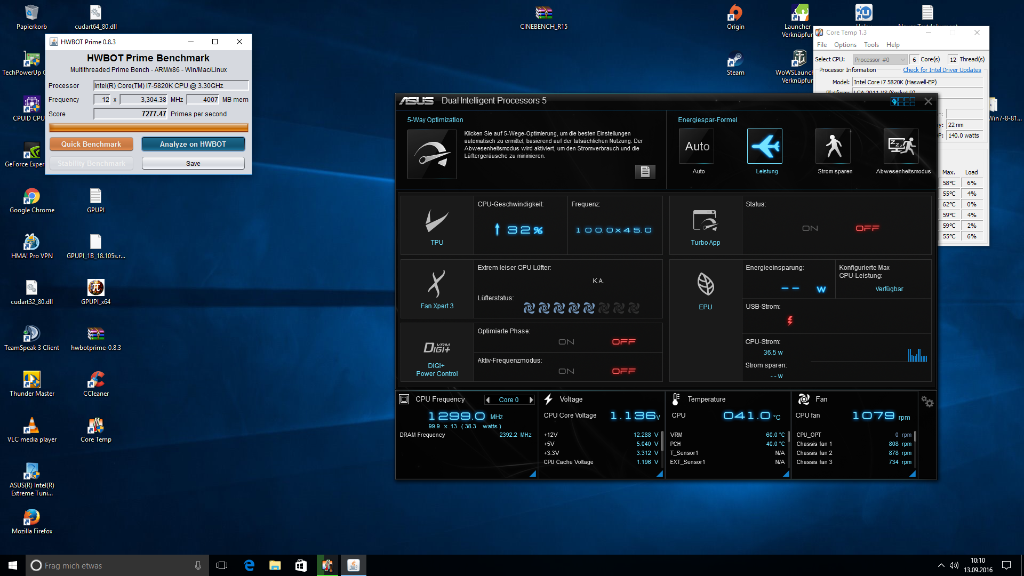Select previous core with left arrow
1024x576 pixels.
[x=487, y=399]
